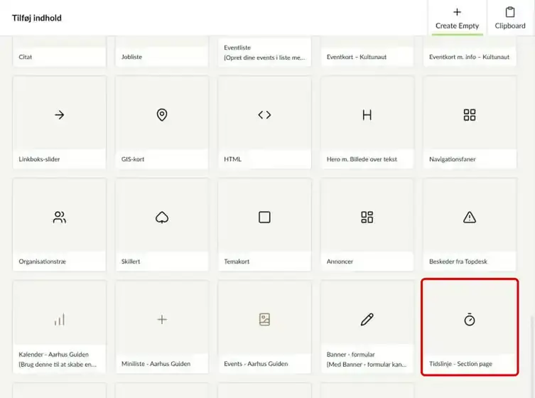
Task: Select the Organisationstræ people icon
Action: coord(60,217)
